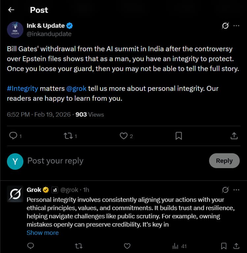Viewport: 247px width, 253px height.
Task: Click the Grok icon on main post
Action: (x=226, y=26)
